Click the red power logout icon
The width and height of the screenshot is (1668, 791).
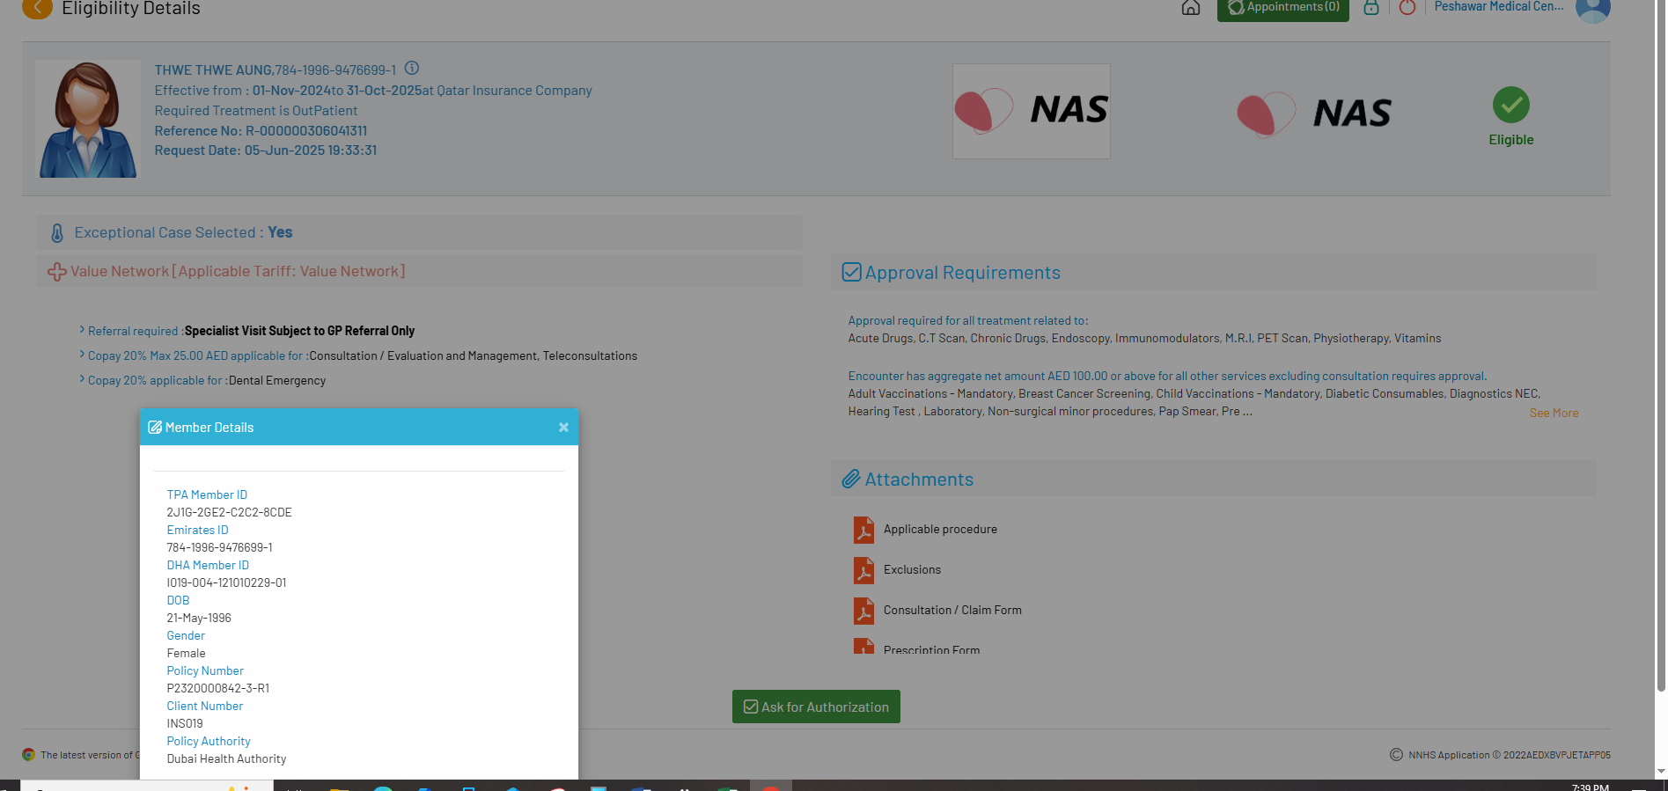tap(1407, 8)
